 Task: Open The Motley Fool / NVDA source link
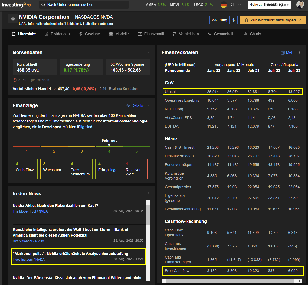pyautogui.click(x=30, y=211)
